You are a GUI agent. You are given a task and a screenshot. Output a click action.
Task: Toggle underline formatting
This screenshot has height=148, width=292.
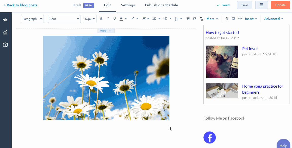[114, 19]
